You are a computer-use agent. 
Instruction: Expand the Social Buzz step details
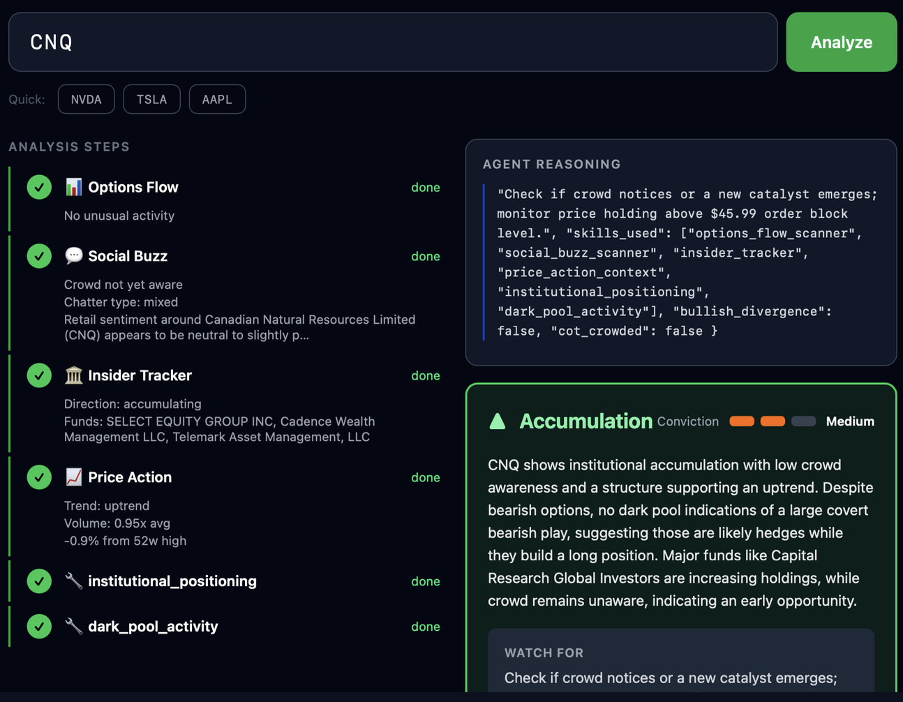pos(128,256)
